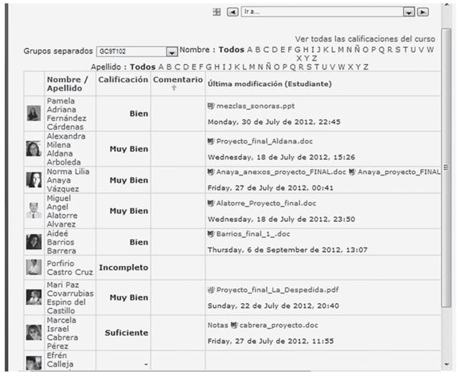The height and width of the screenshot is (373, 458).
Task: Click the file icon beside Barrios_final_1_.doc
Action: (x=210, y=233)
